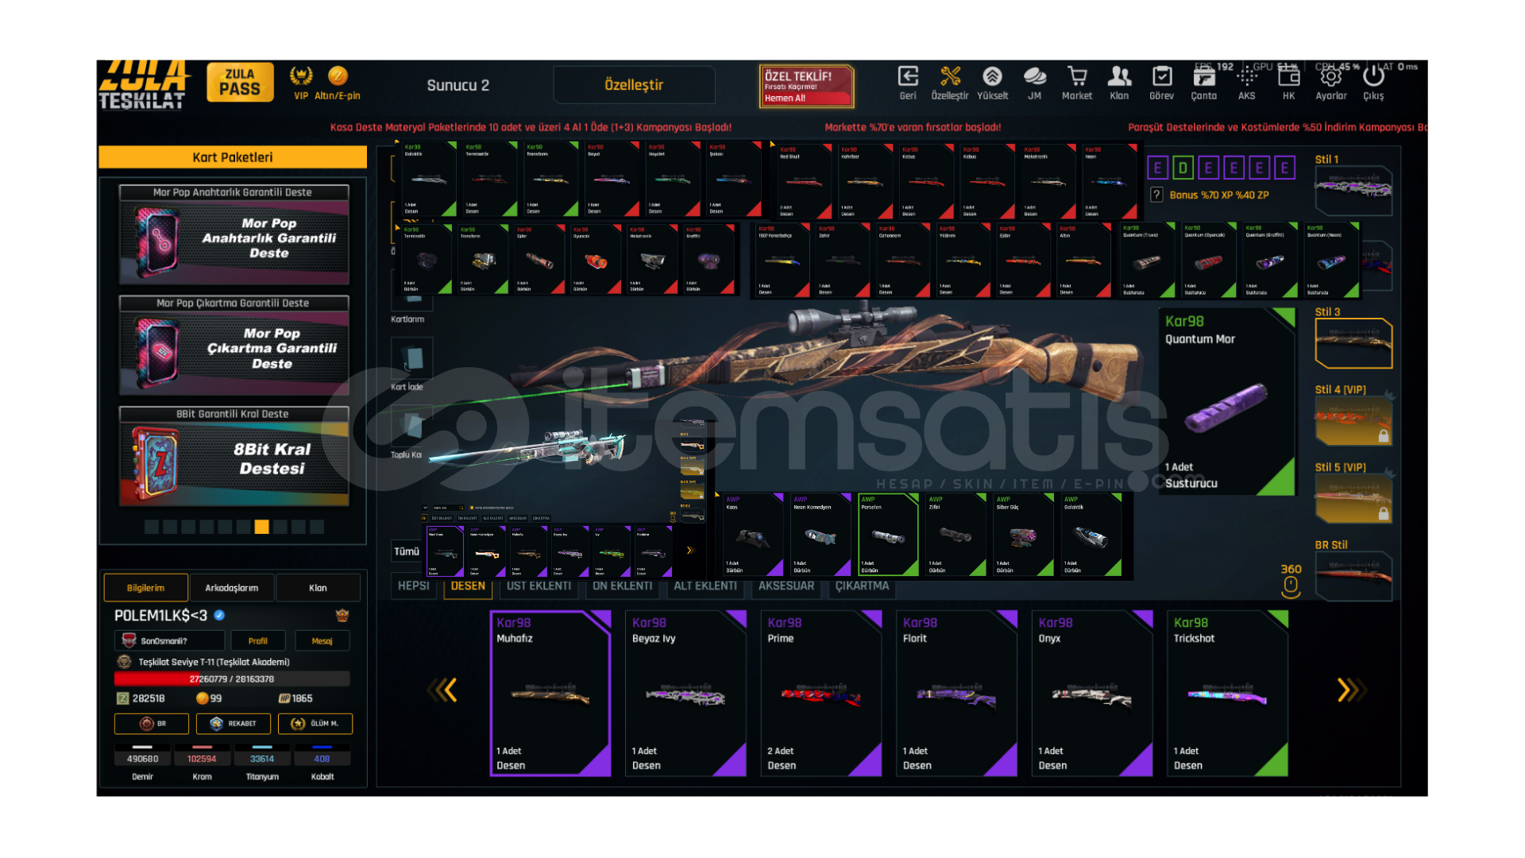Click the green ZP currency icon
Image resolution: width=1525 pixels, height=858 pixels.
click(x=122, y=698)
